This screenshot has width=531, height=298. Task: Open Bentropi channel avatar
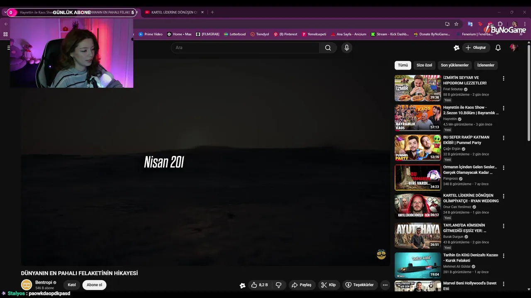(x=27, y=285)
